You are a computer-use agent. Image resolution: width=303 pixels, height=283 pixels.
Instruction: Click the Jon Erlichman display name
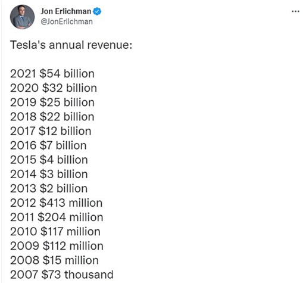66,11
